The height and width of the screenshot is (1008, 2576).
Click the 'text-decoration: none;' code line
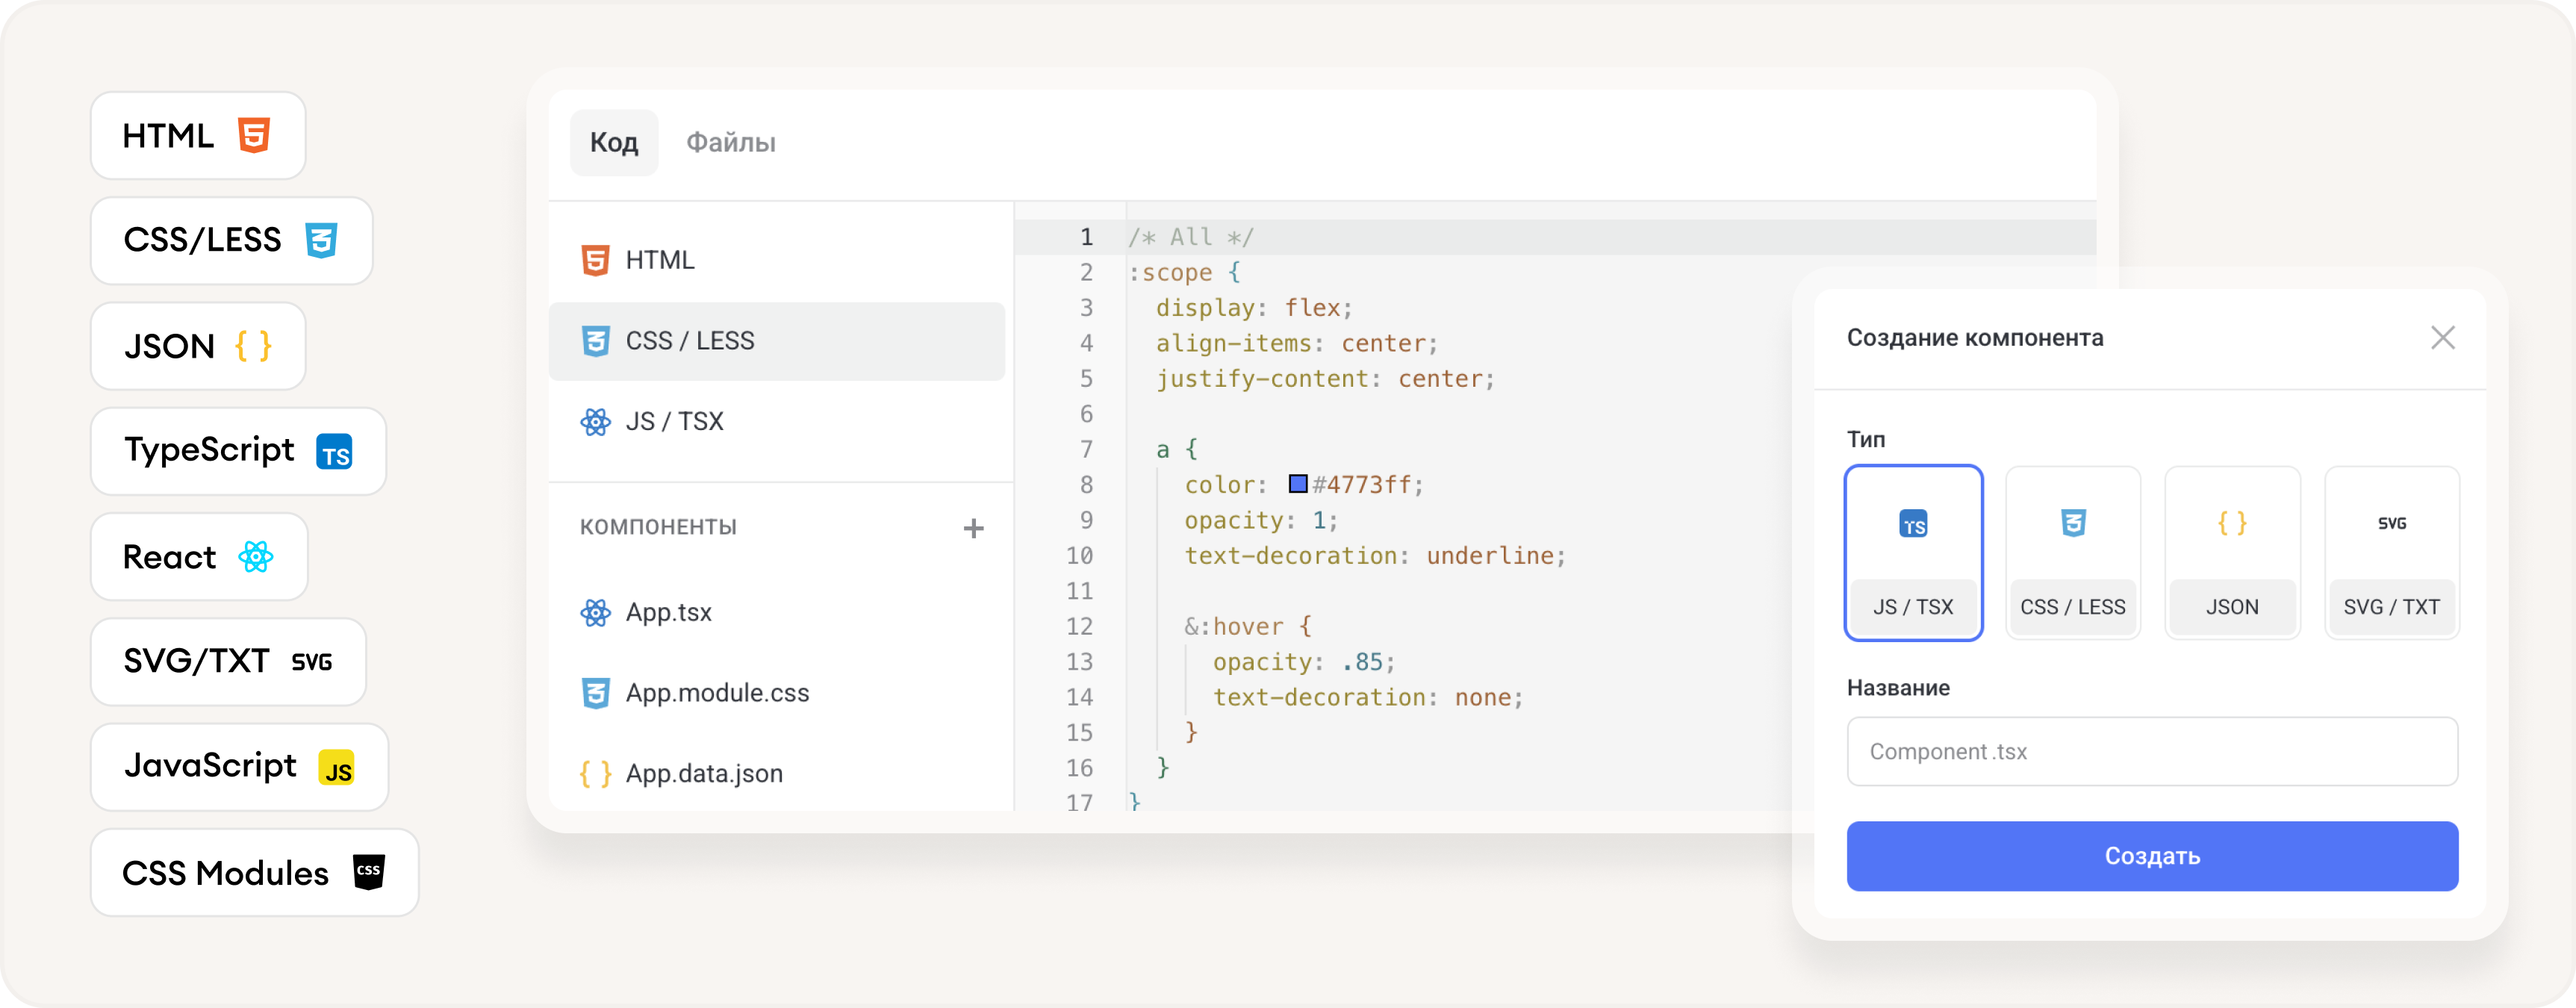click(1368, 697)
